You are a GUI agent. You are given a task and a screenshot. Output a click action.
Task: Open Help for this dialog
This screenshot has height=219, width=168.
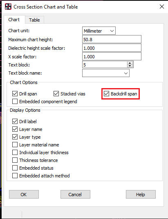click(141, 194)
